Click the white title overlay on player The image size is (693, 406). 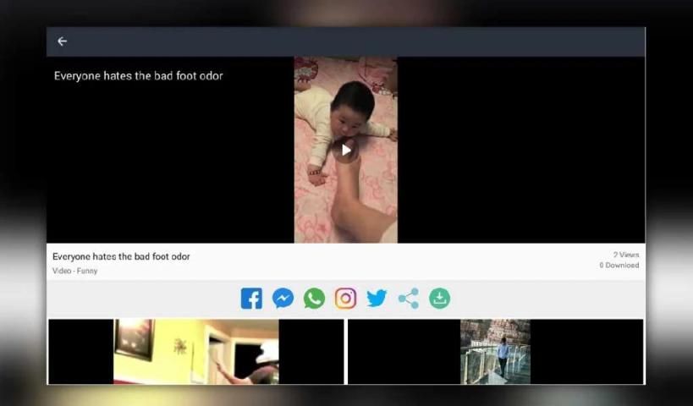[x=138, y=76]
